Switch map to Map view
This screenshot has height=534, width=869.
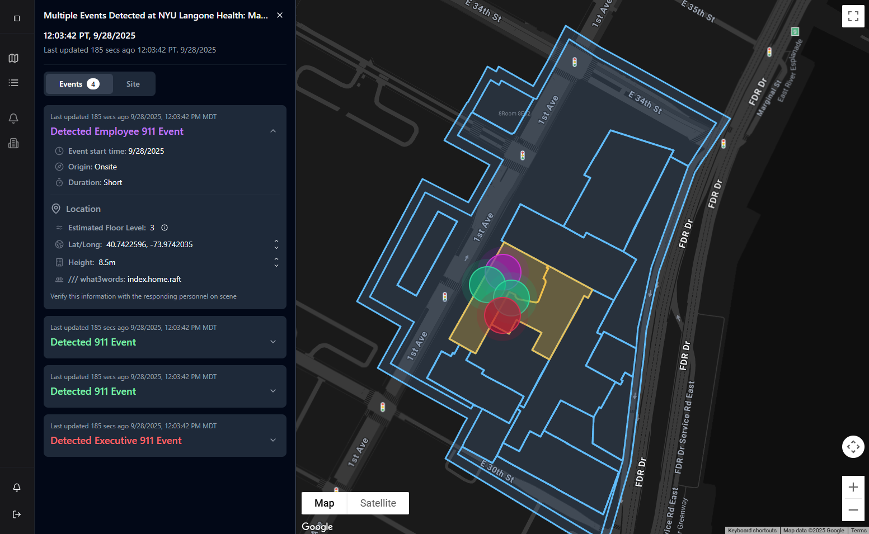pos(325,503)
